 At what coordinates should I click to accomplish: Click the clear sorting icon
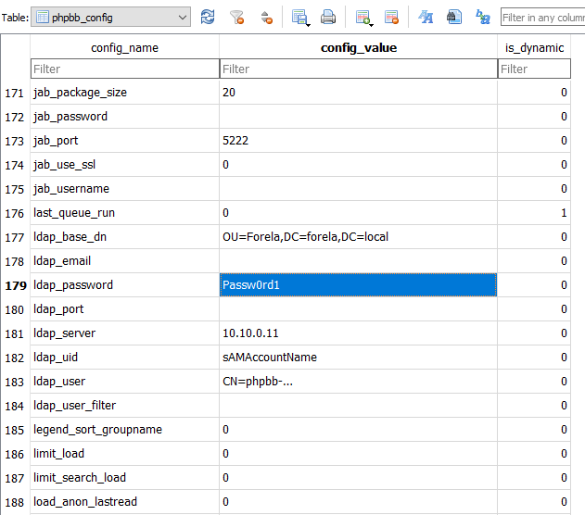[266, 18]
